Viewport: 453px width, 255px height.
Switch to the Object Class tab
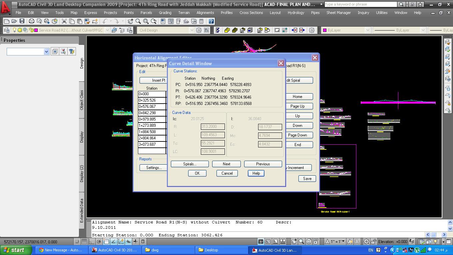click(x=82, y=100)
